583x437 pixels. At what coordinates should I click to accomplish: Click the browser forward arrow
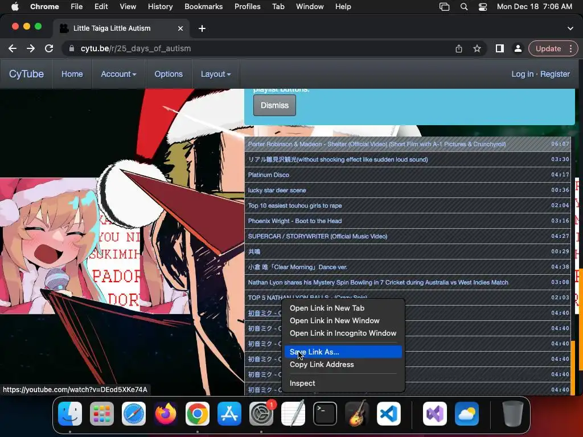[x=31, y=49]
